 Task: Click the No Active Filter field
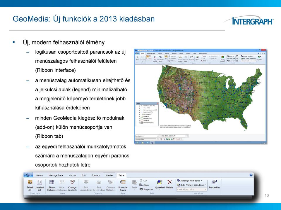click(x=146, y=139)
